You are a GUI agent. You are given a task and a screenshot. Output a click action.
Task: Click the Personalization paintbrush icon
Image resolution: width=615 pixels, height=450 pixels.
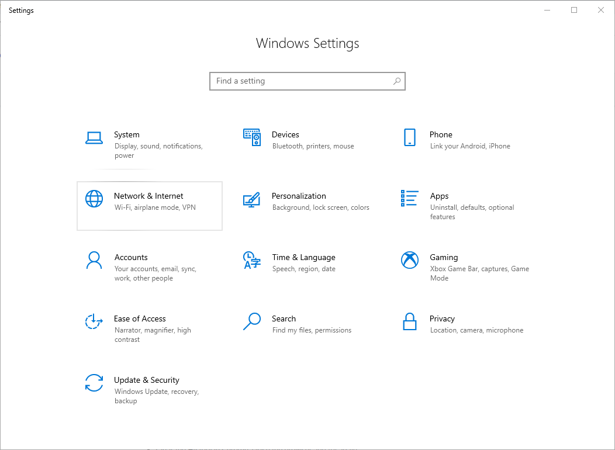pyautogui.click(x=252, y=199)
